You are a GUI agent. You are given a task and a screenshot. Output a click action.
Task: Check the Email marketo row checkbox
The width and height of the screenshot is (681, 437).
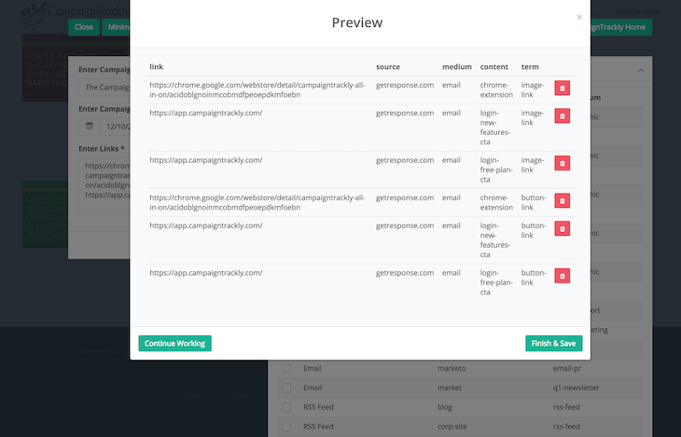coord(286,368)
